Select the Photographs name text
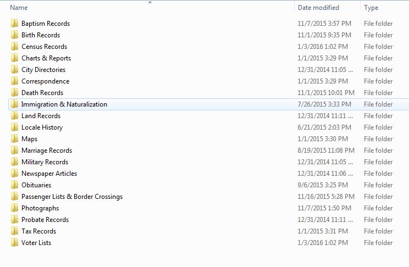The image size is (409, 267). point(40,208)
